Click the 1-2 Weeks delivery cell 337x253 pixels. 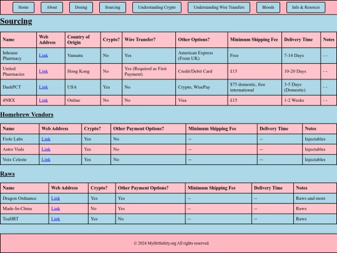301,100
